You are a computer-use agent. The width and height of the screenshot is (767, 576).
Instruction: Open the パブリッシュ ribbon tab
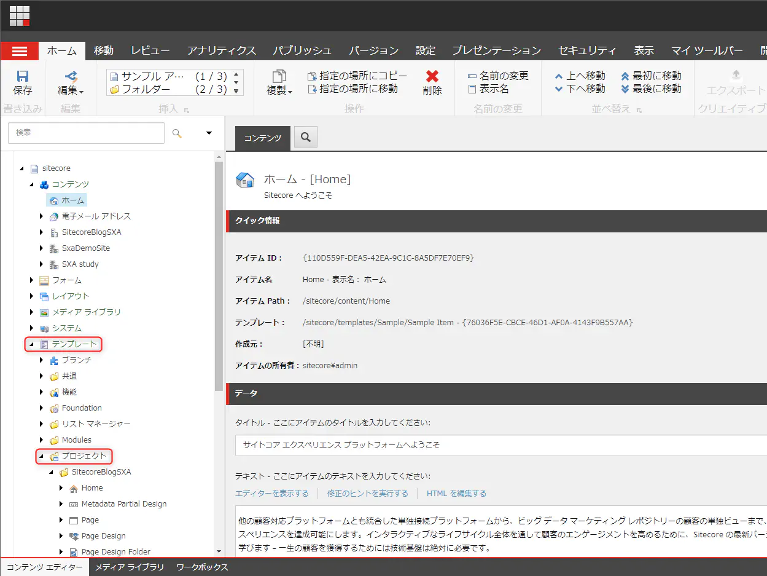[302, 50]
